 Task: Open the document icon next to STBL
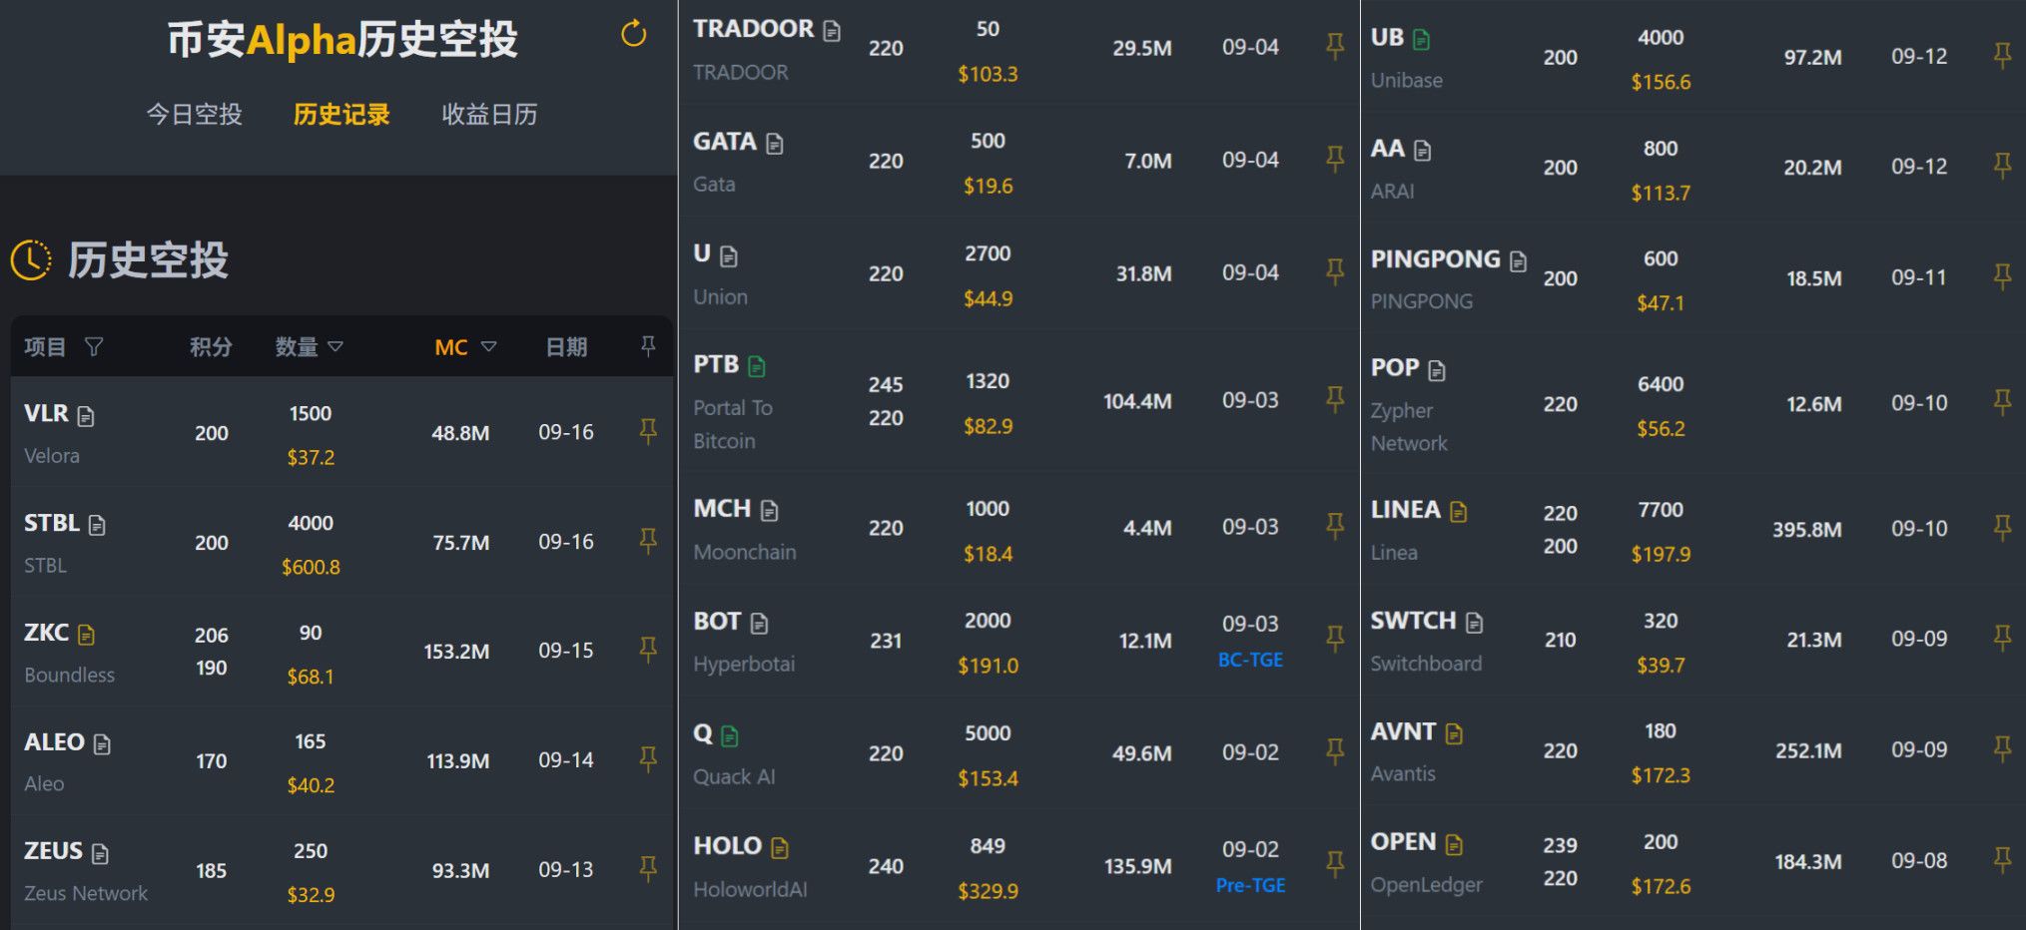coord(97,525)
